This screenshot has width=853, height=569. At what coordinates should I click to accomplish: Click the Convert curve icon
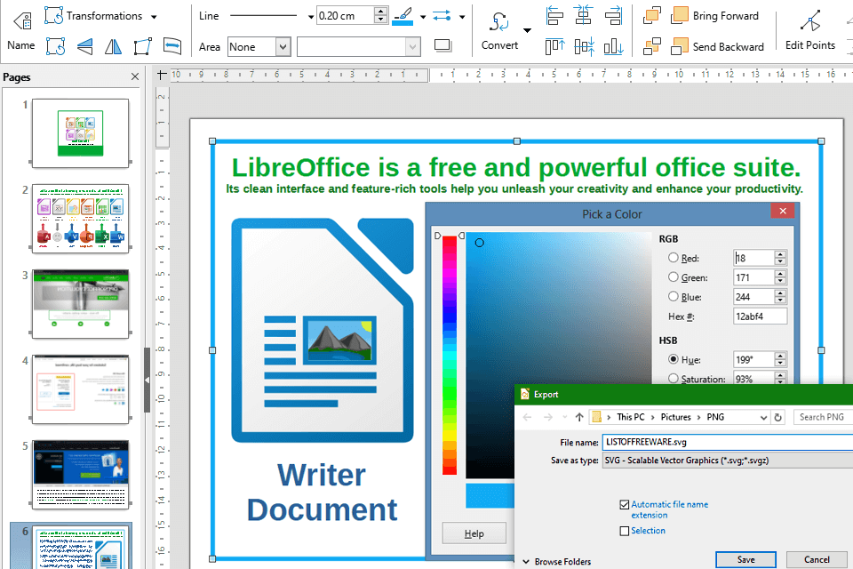(x=498, y=23)
